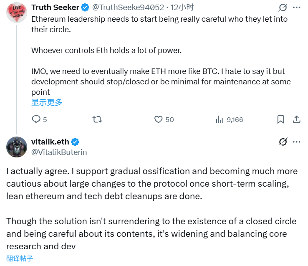Open more options menu on Truth Seeker's post
The height and width of the screenshot is (266, 308).
(x=297, y=8)
